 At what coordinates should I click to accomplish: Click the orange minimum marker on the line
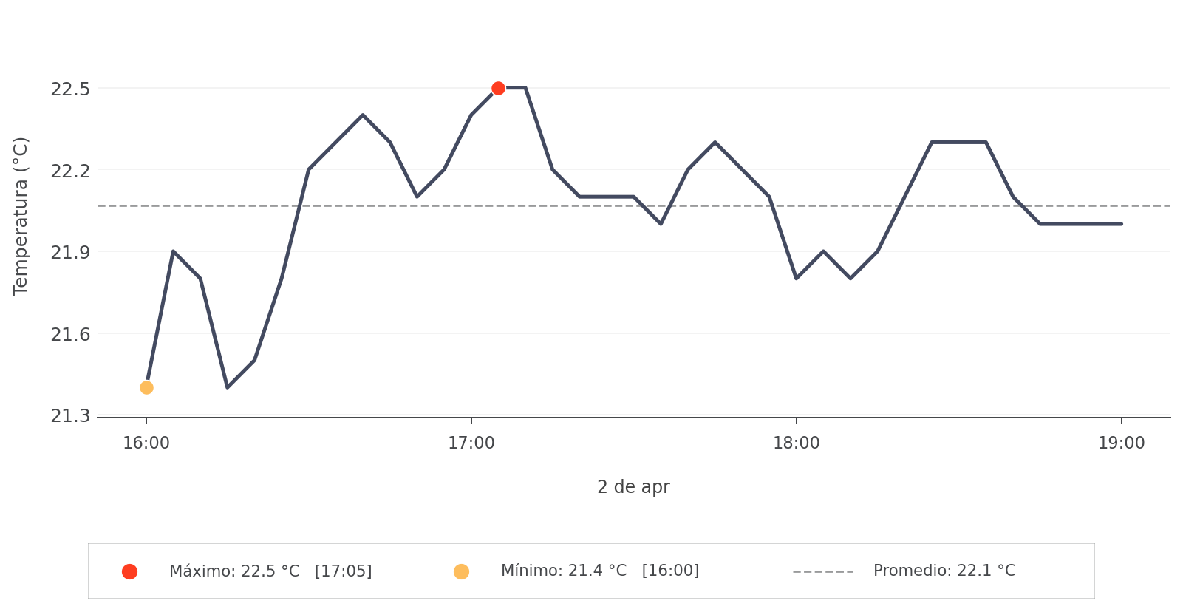[x=146, y=387]
